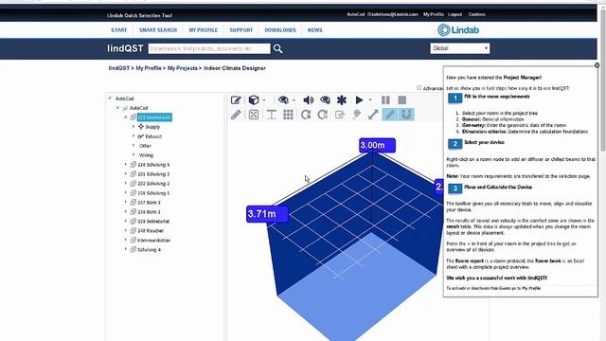Viewport: 606px width, 341px height.
Task: Click the Logout link in header
Action: [454, 14]
